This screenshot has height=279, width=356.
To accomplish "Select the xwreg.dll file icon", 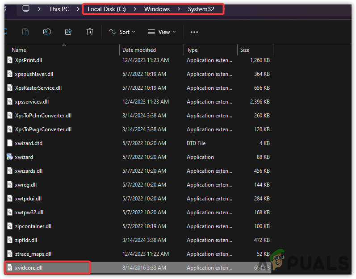I will pyautogui.click(x=10, y=185).
